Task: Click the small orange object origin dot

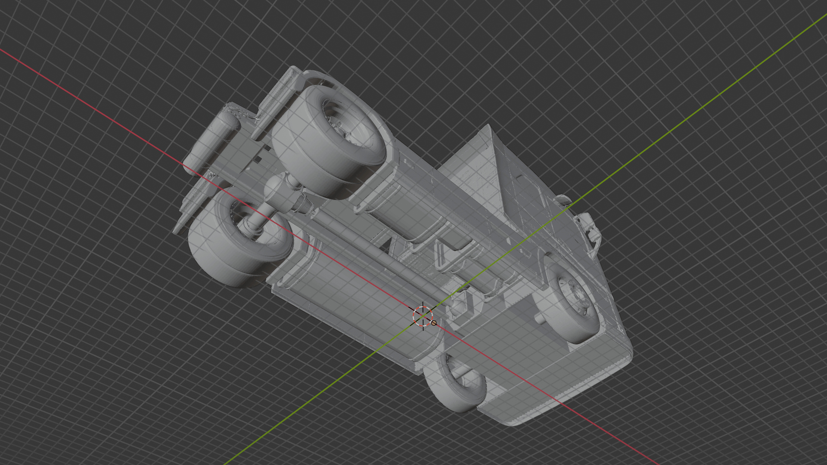Action: (434, 323)
